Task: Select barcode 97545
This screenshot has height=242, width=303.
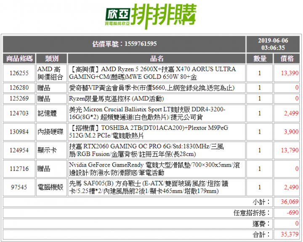Action: 19,187
